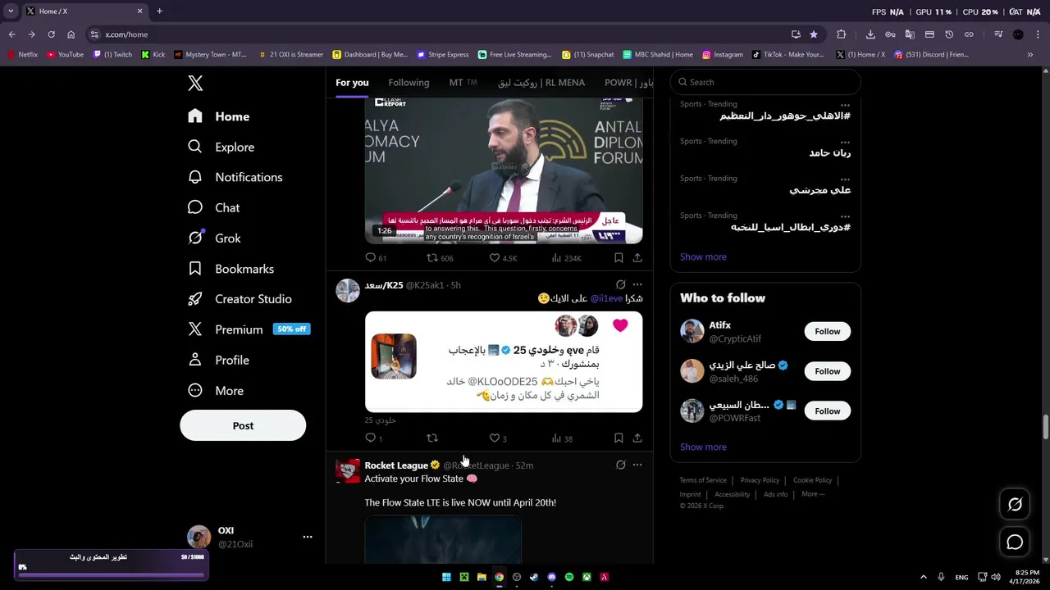Share the K25 post
The width and height of the screenshot is (1050, 590).
pyautogui.click(x=637, y=438)
